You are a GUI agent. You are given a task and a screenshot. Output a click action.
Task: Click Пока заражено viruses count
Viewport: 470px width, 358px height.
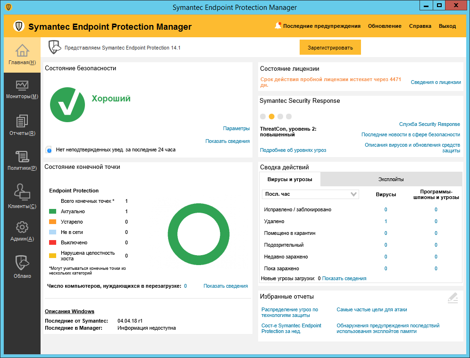386,268
